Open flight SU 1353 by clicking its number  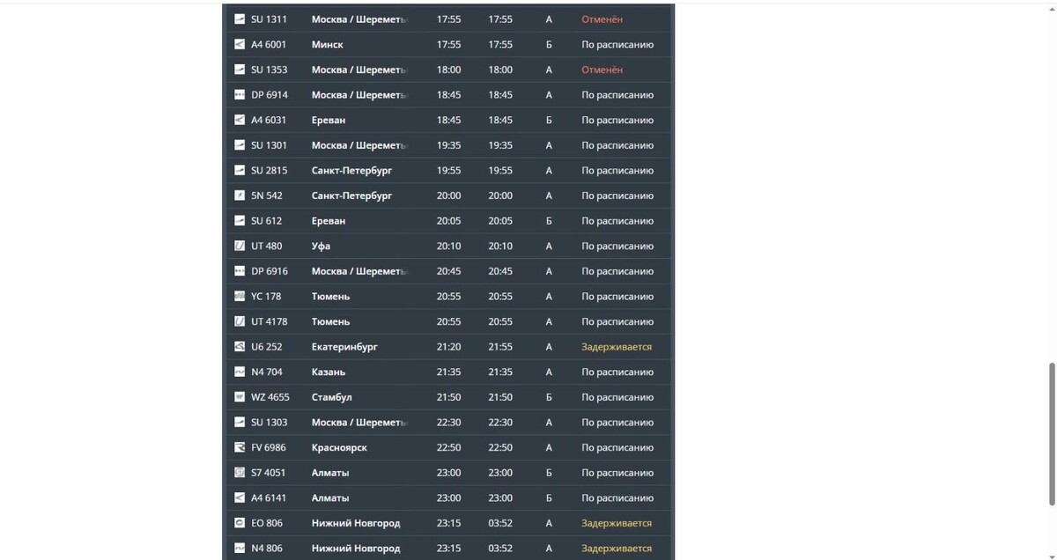268,69
